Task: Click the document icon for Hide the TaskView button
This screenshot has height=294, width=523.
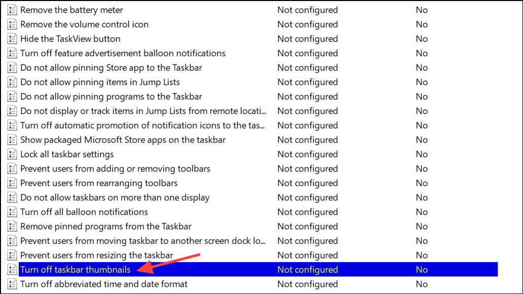Action: click(12, 38)
